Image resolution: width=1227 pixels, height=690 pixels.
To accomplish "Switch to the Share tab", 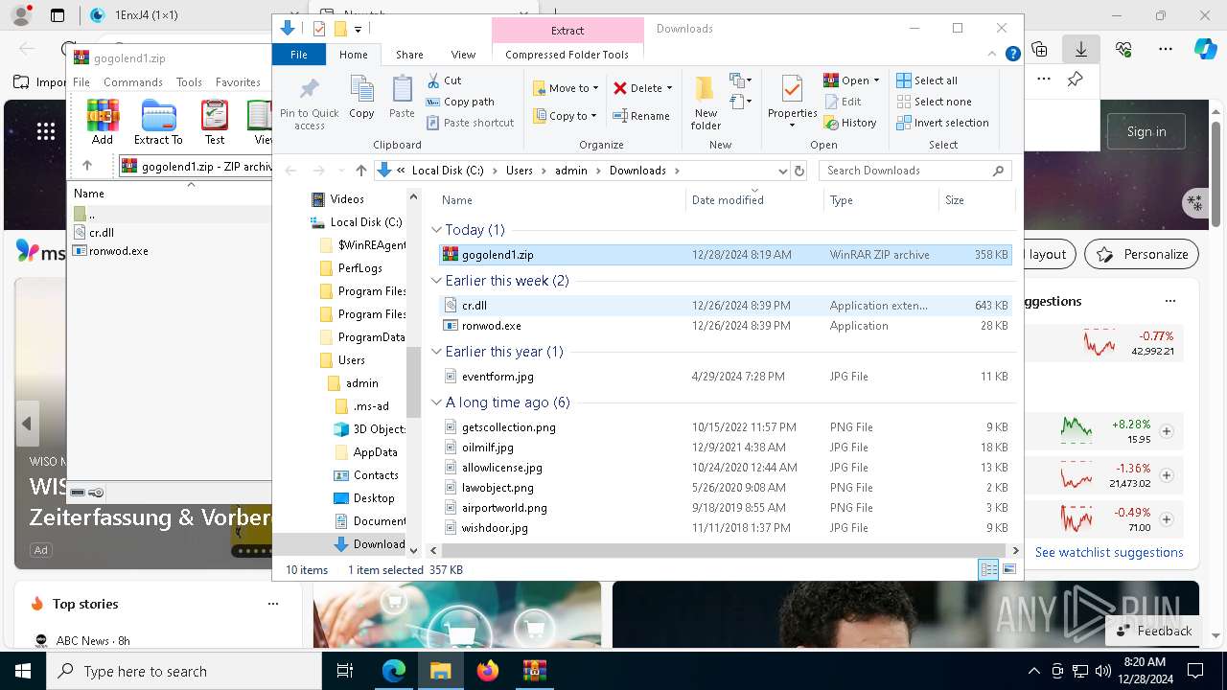I will coord(409,55).
